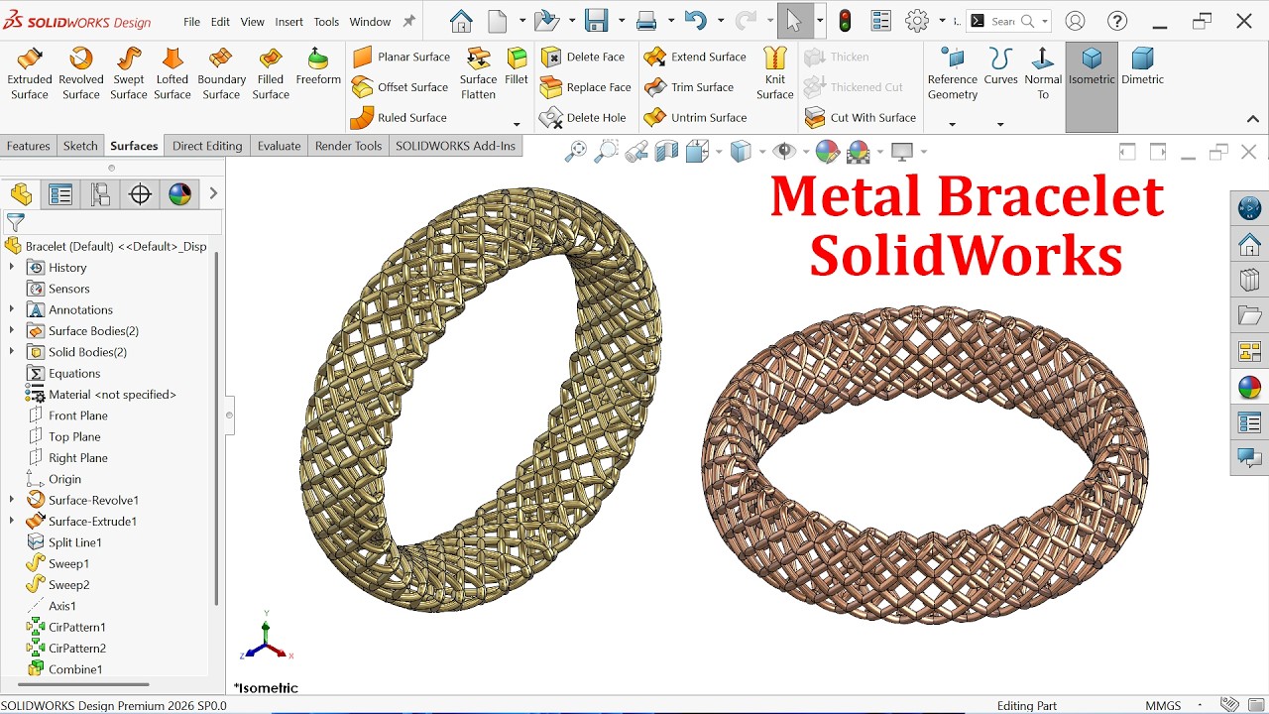Open the Evaluate tab

(x=279, y=146)
